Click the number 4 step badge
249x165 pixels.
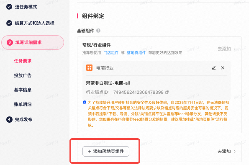[9, 119]
